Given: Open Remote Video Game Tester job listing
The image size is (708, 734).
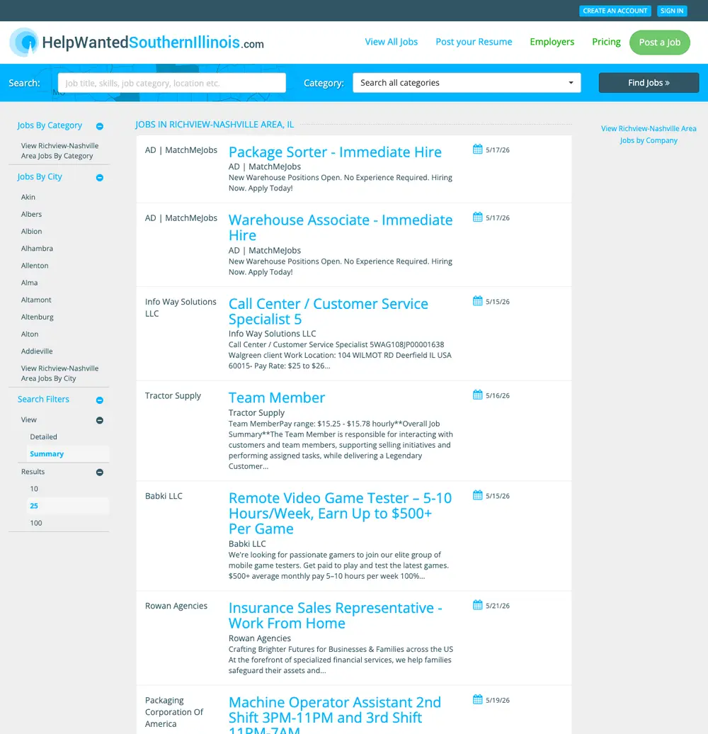Looking at the screenshot, I should (340, 513).
